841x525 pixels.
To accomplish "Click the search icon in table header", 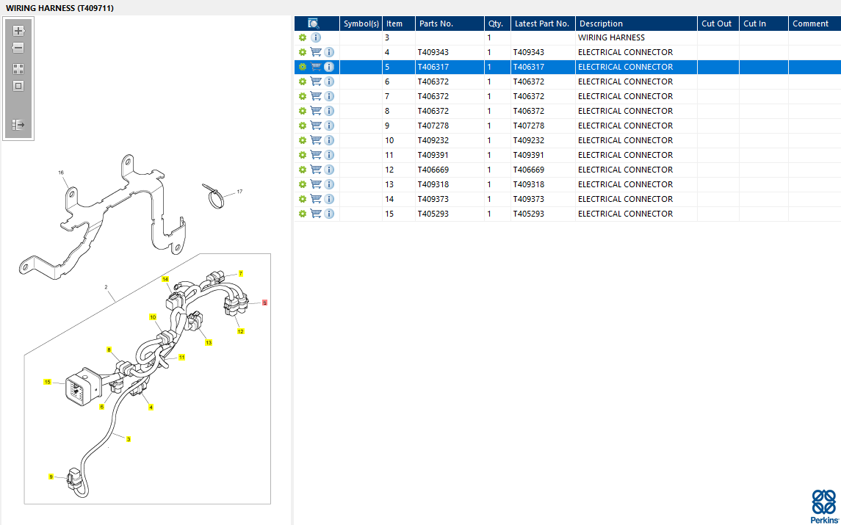I will pyautogui.click(x=314, y=23).
